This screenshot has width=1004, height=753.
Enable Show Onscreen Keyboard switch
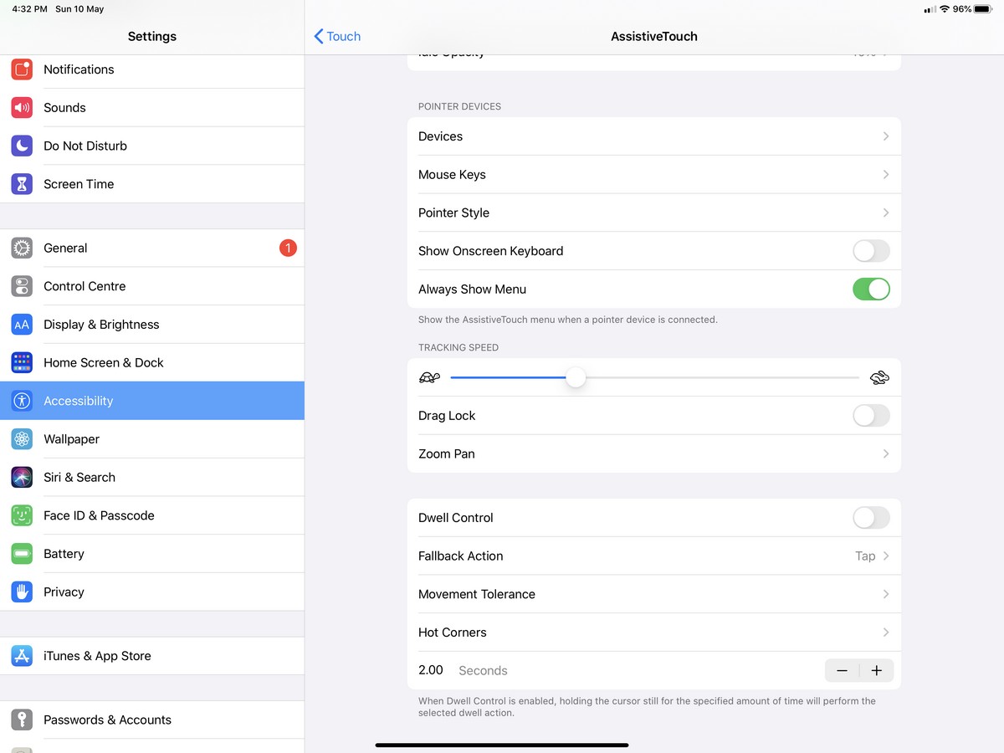click(871, 251)
